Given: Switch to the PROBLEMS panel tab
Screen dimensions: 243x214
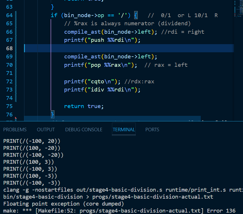Looking at the screenshot, I should 15,130.
